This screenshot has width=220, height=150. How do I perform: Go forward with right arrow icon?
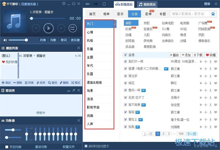tap(96, 4)
